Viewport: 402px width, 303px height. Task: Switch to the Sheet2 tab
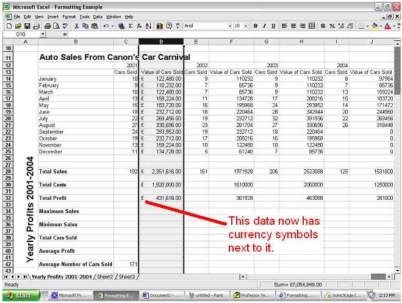(105, 277)
